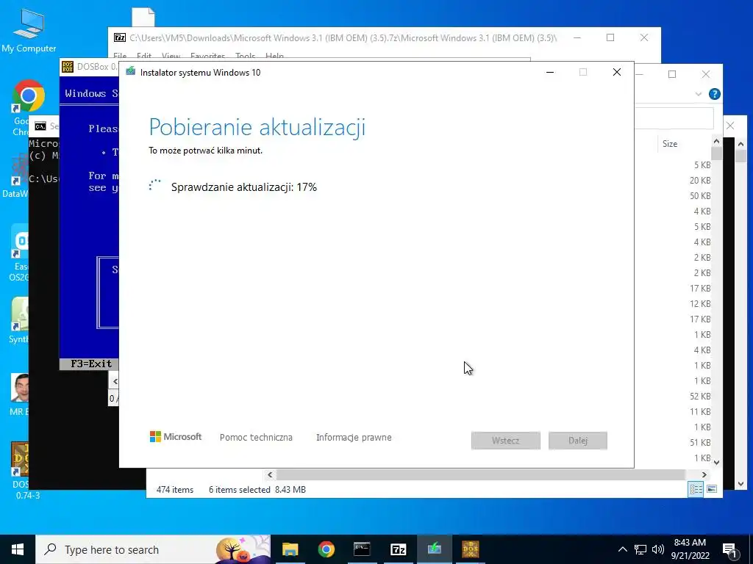Open File Explorer from the taskbar
The height and width of the screenshot is (564, 753).
(290, 549)
